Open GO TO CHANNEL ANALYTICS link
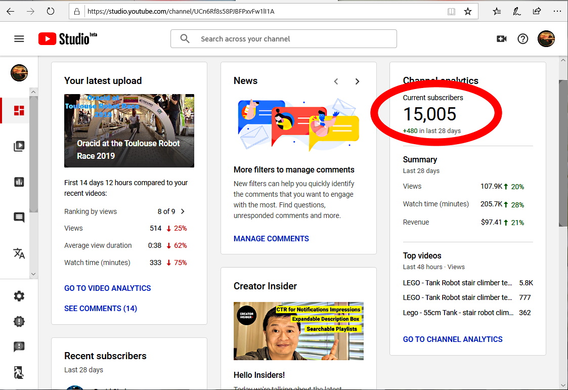Image resolution: width=568 pixels, height=390 pixels. coord(453,339)
